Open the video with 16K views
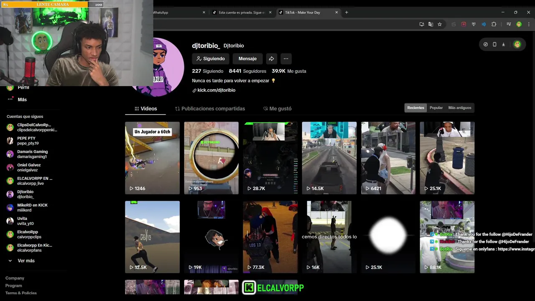535x301 pixels. click(x=329, y=237)
